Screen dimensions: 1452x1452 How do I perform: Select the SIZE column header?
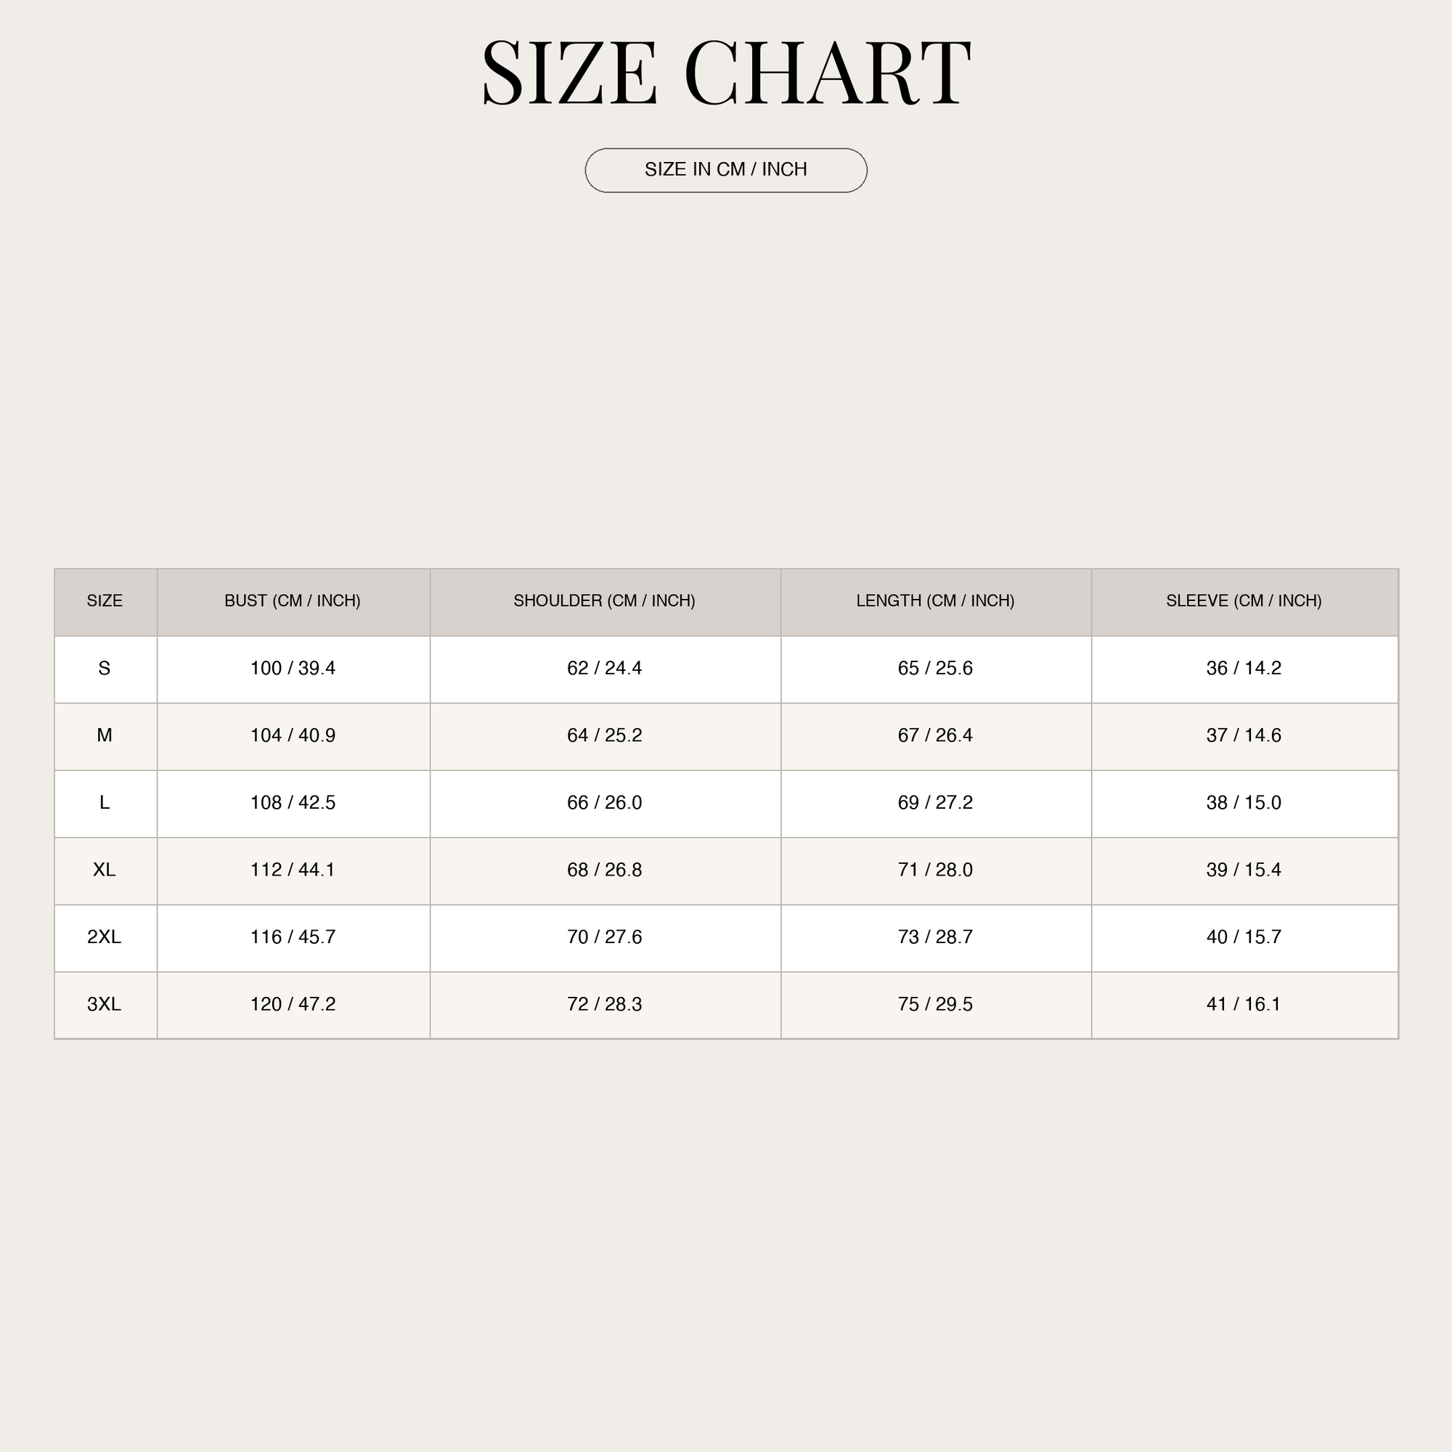105,602
